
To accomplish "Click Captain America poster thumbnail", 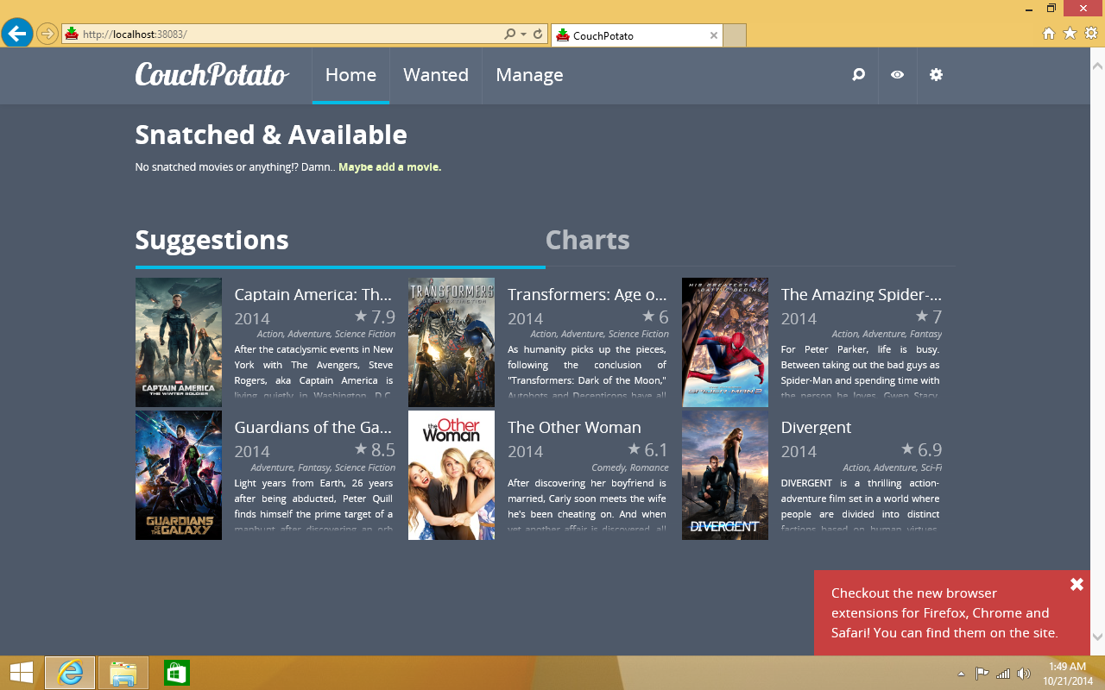I will [179, 342].
